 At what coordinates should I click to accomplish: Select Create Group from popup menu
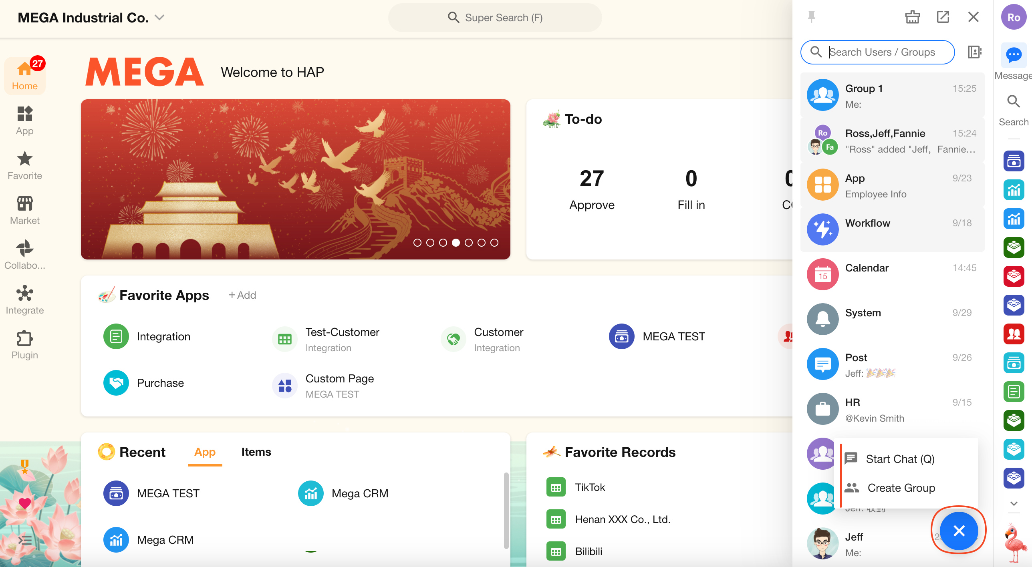[x=901, y=488]
